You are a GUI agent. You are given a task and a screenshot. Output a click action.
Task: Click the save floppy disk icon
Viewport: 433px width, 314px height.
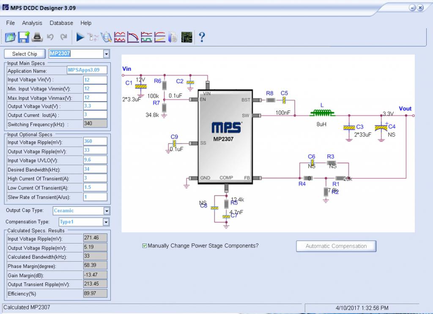[x=23, y=38]
